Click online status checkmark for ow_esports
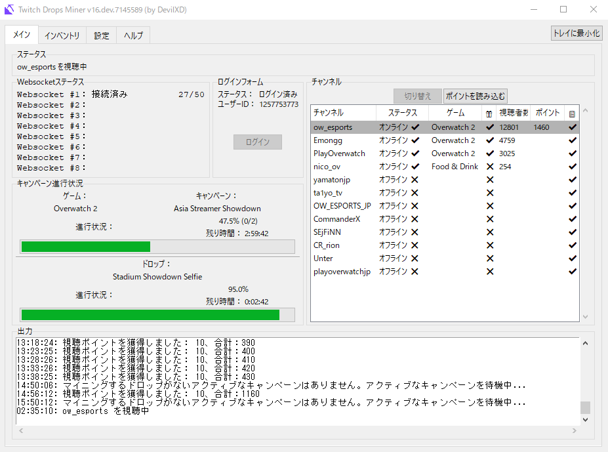The height and width of the screenshot is (452, 608). click(415, 127)
